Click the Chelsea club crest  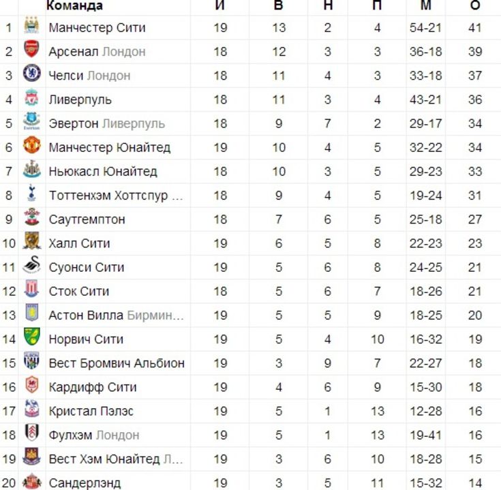pos(31,73)
